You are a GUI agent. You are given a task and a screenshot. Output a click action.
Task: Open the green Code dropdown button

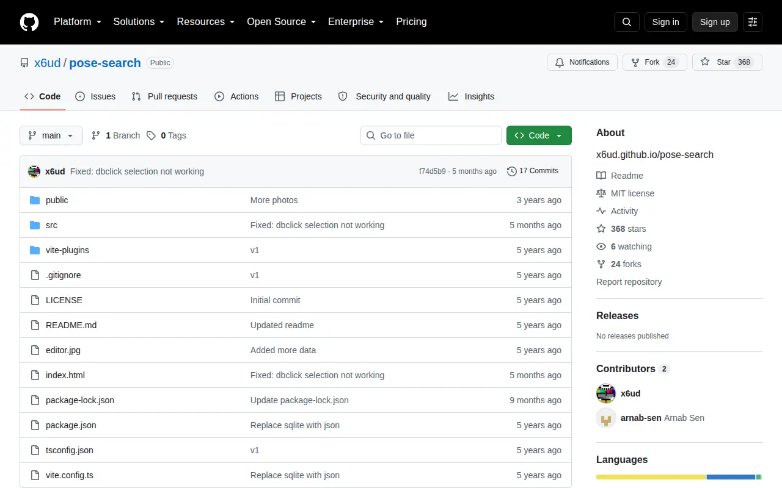(x=539, y=135)
